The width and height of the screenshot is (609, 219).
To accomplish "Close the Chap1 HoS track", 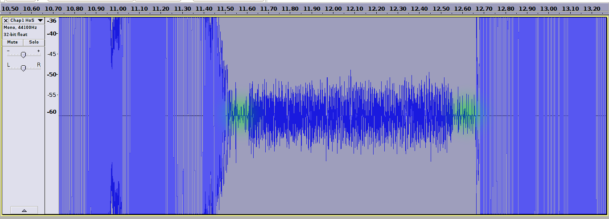I will (5, 21).
